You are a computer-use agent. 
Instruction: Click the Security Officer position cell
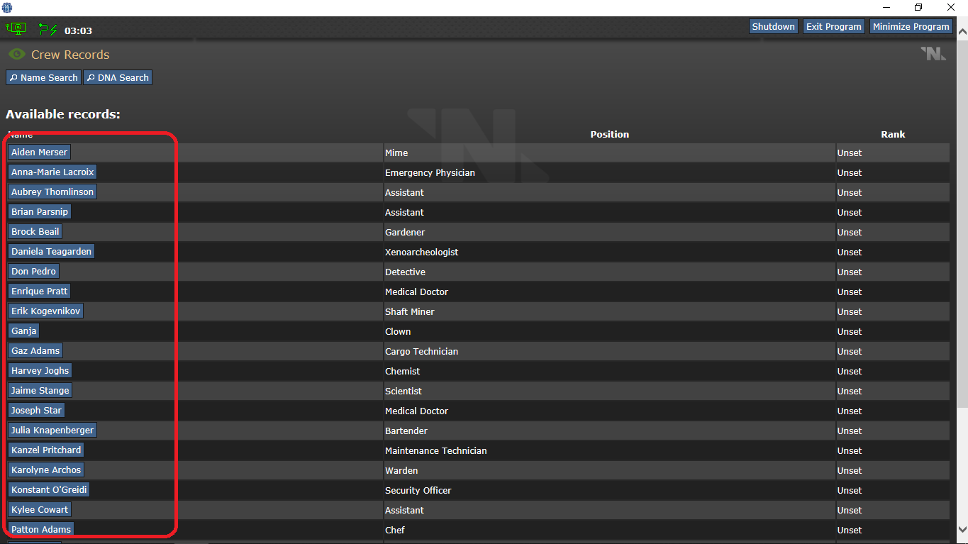(x=610, y=490)
